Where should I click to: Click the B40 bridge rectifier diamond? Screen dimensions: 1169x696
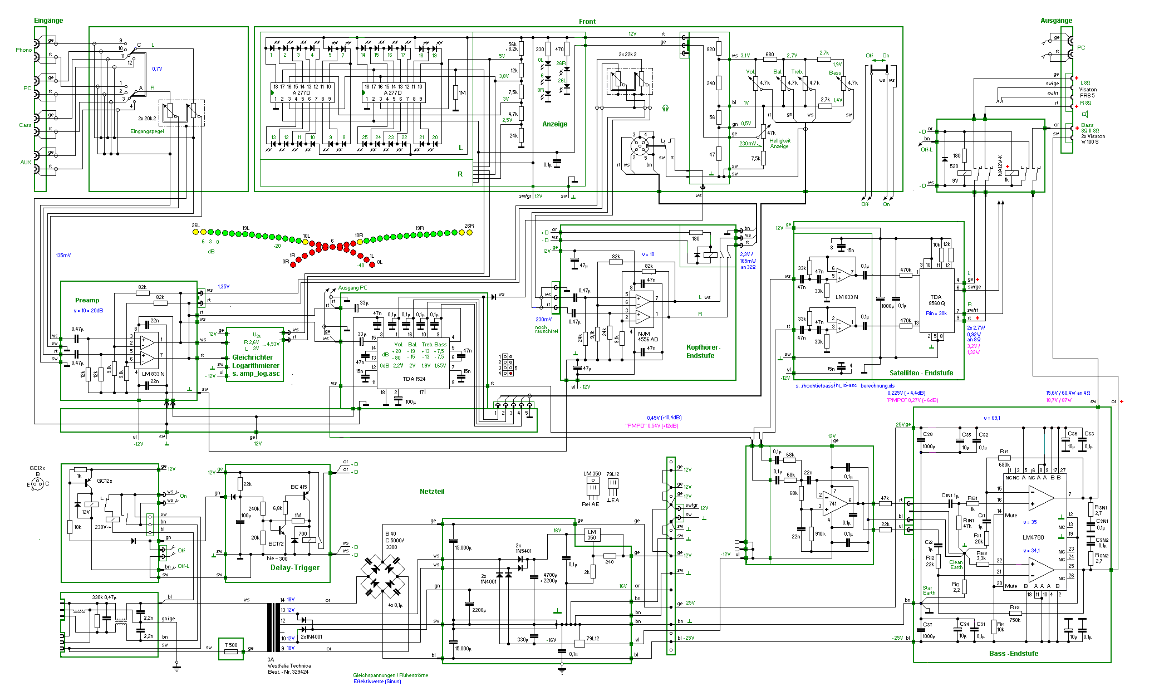382,576
